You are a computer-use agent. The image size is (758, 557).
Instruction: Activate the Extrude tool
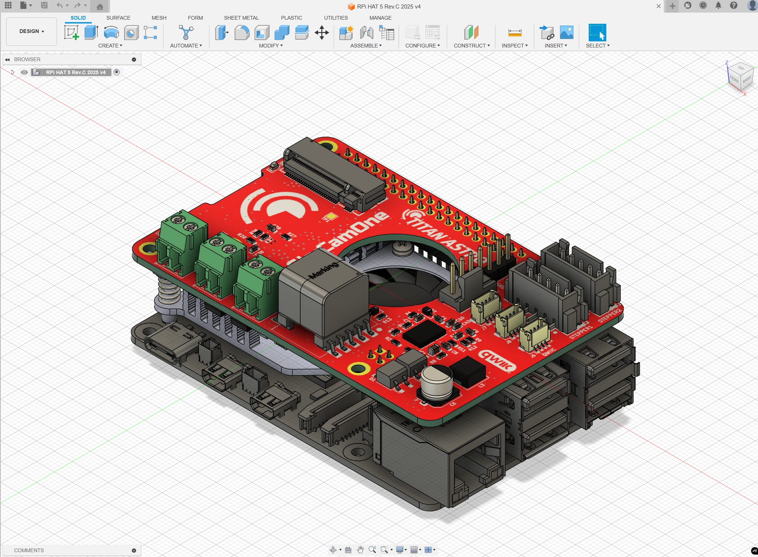pyautogui.click(x=90, y=33)
